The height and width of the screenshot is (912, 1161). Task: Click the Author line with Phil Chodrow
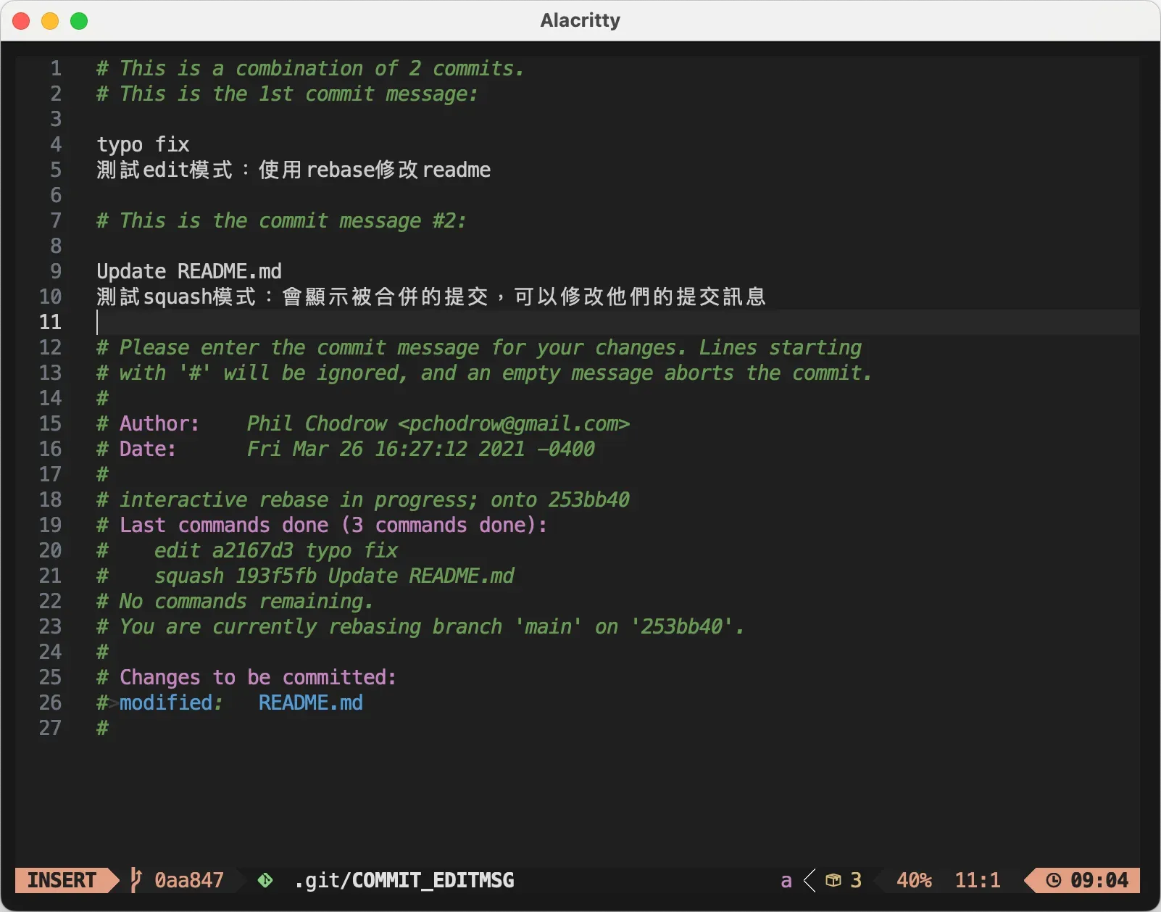click(x=363, y=423)
